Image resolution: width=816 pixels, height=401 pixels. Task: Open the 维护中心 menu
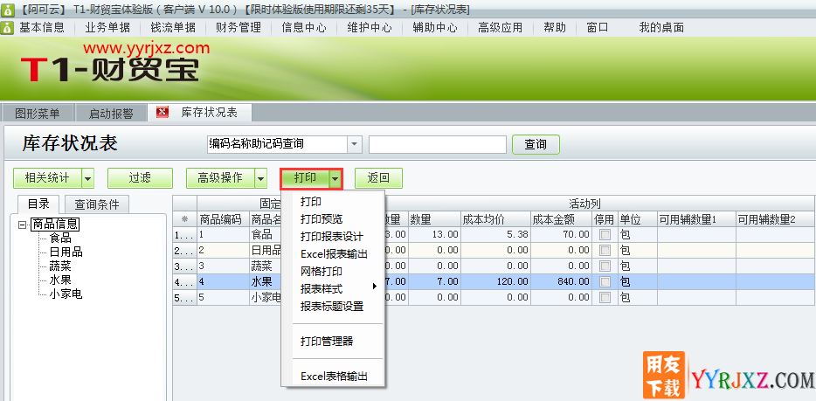[370, 27]
